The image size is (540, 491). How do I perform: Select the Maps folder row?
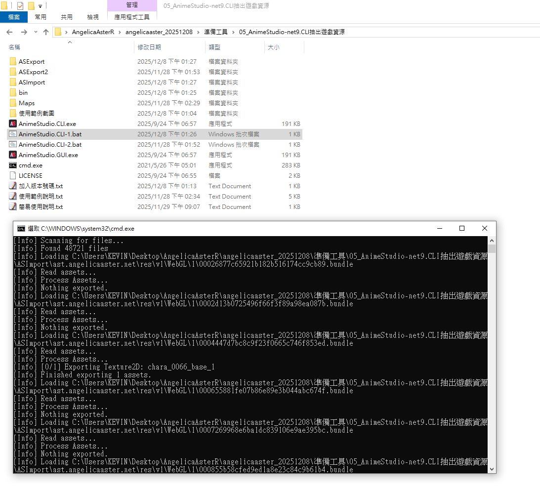pos(27,103)
